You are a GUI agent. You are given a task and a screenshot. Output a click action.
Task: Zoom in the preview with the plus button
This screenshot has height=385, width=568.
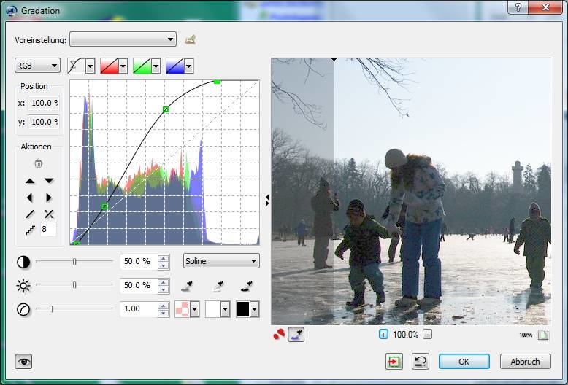383,335
